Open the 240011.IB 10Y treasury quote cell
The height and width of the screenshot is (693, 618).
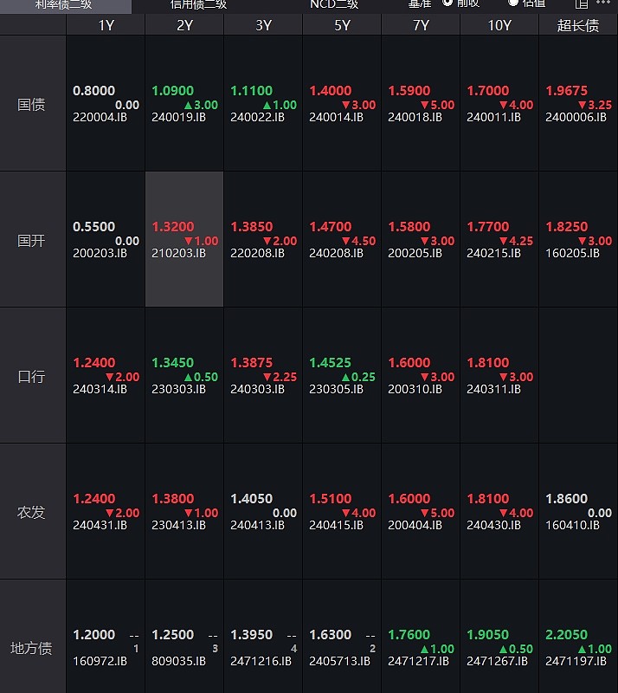pos(499,104)
